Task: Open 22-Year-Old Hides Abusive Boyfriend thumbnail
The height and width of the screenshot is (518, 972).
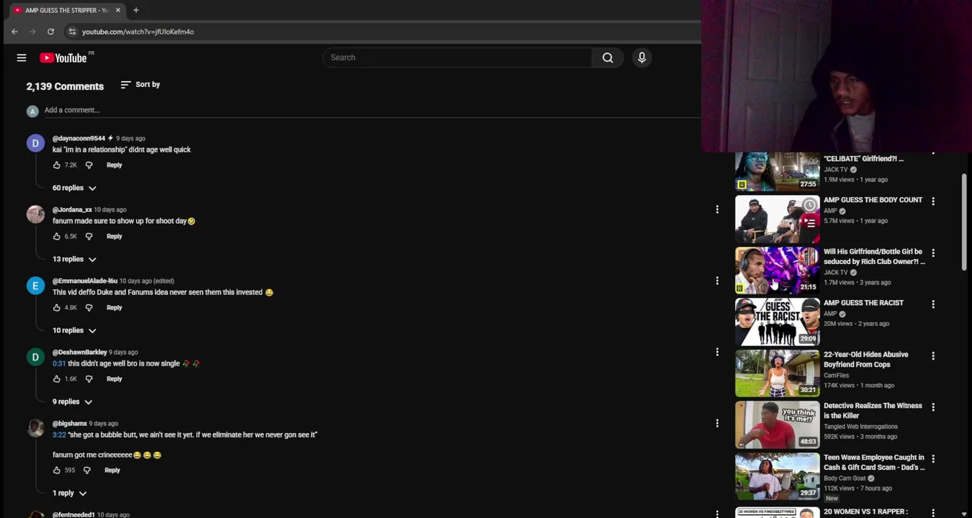Action: 777,373
